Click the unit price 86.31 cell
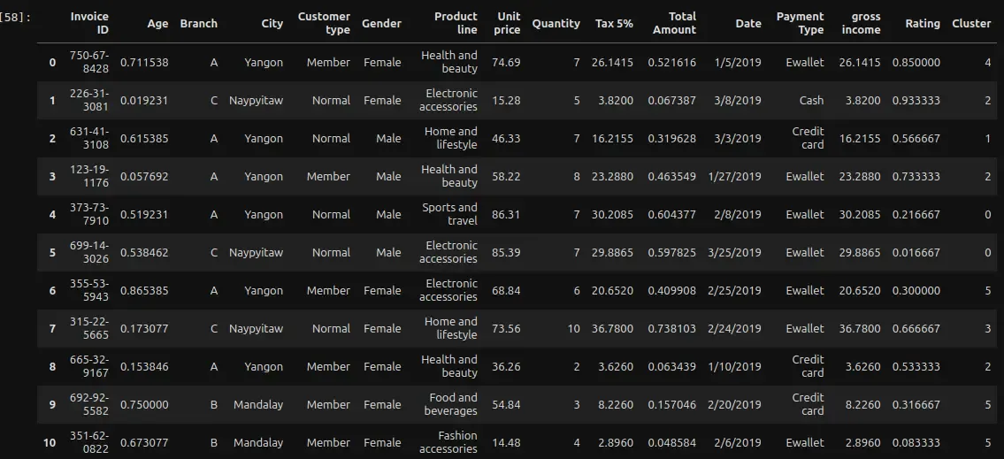Viewport: 1004px width, 459px height. coord(506,214)
